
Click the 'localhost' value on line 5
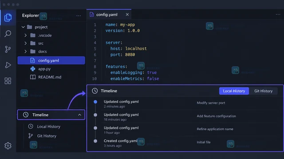(136, 49)
